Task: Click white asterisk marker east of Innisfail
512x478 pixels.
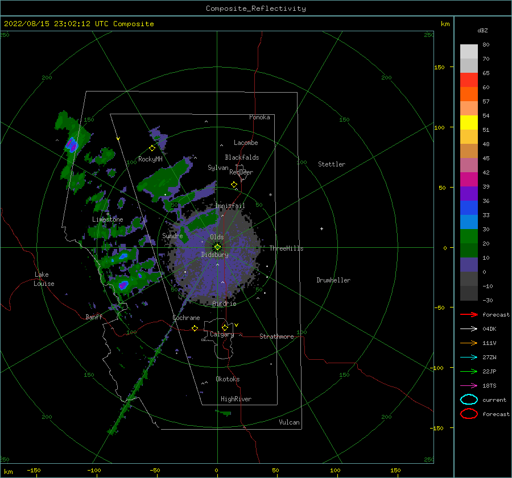Action: (270, 195)
